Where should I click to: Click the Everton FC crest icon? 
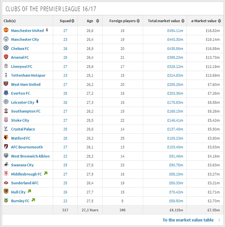click(x=6, y=93)
